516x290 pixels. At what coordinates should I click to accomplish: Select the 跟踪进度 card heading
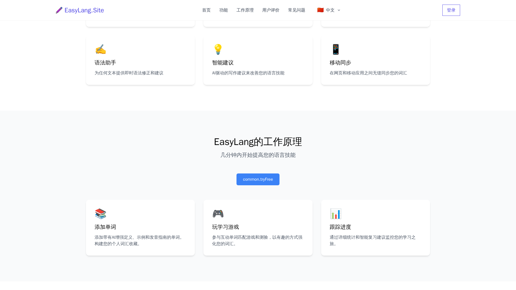(x=341, y=227)
